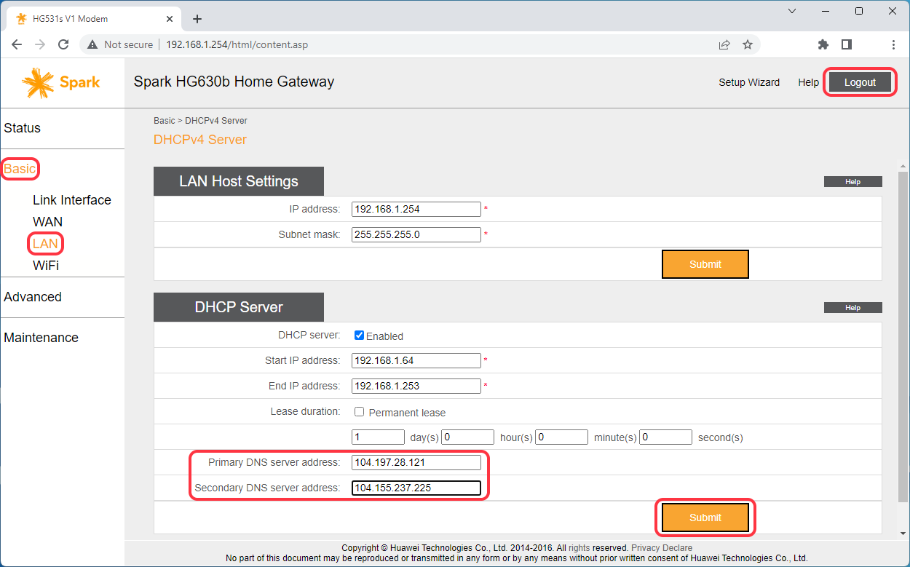Submit the DHCP Server settings
Image resolution: width=910 pixels, height=567 pixels.
click(705, 518)
